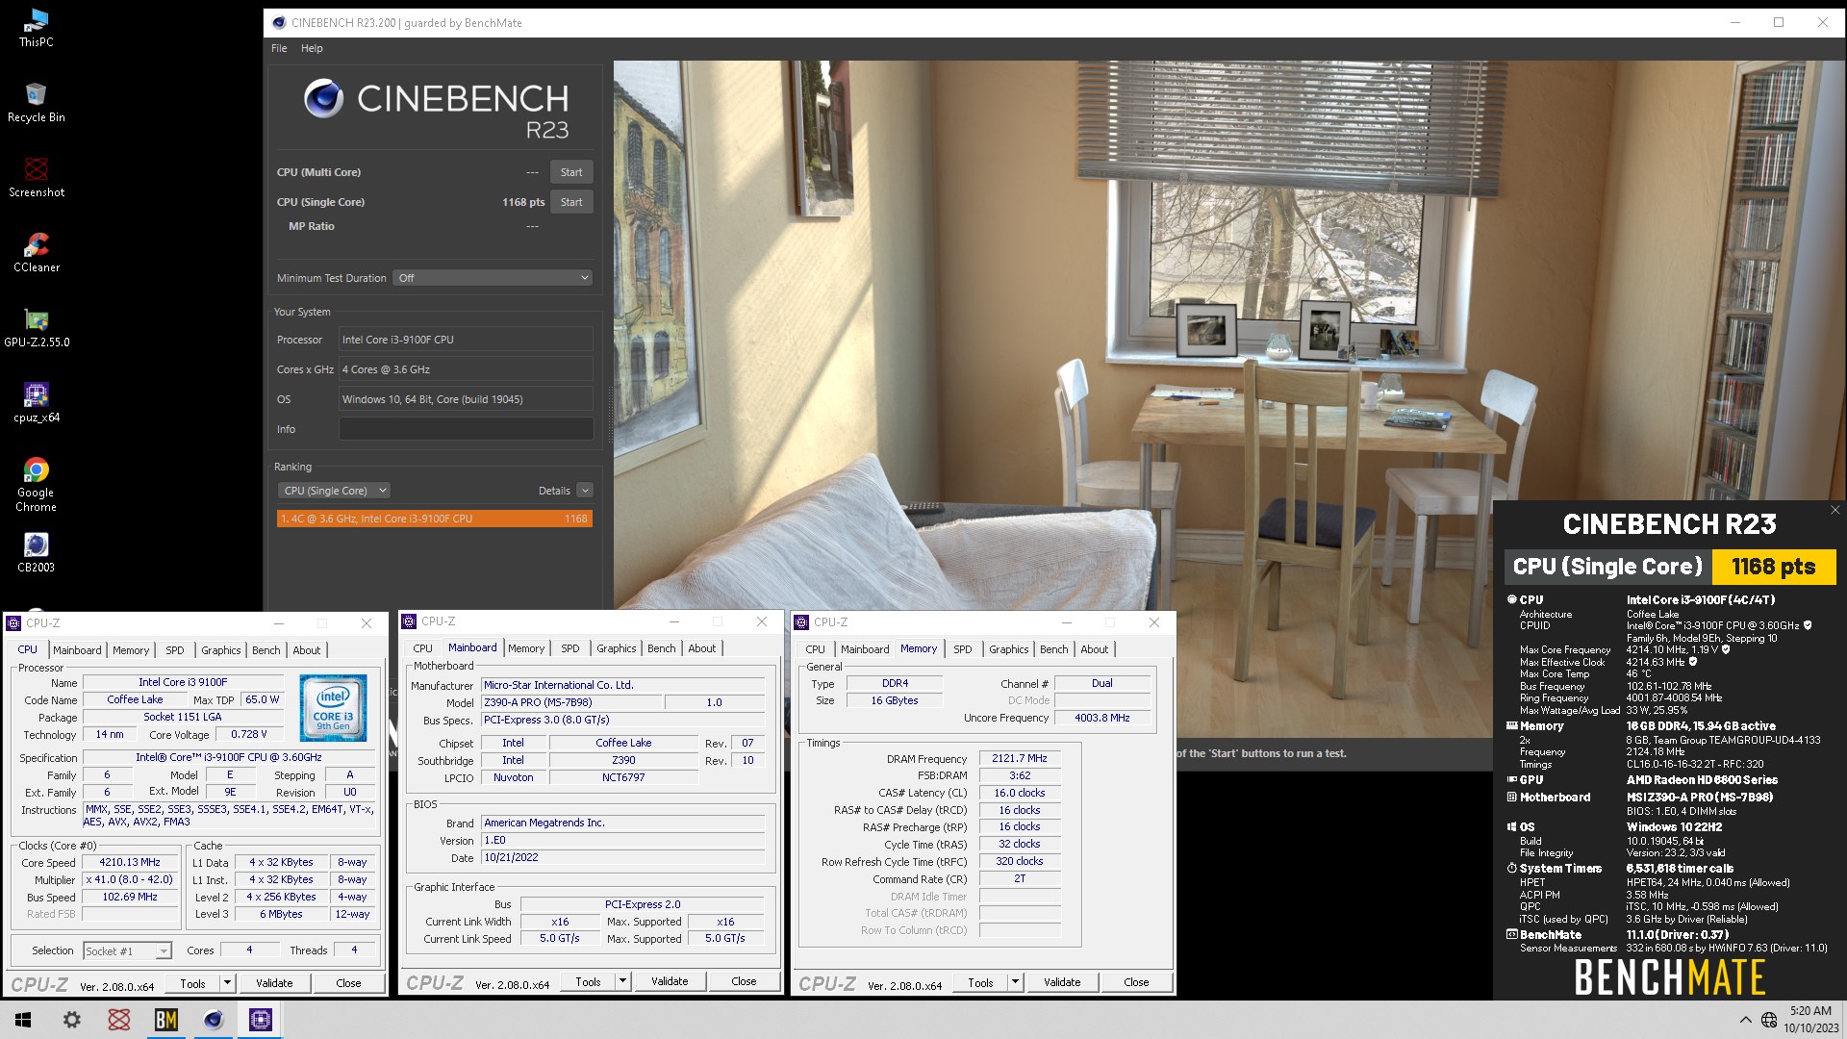Expand Tools arrow in first CPU-Z window

(x=228, y=983)
